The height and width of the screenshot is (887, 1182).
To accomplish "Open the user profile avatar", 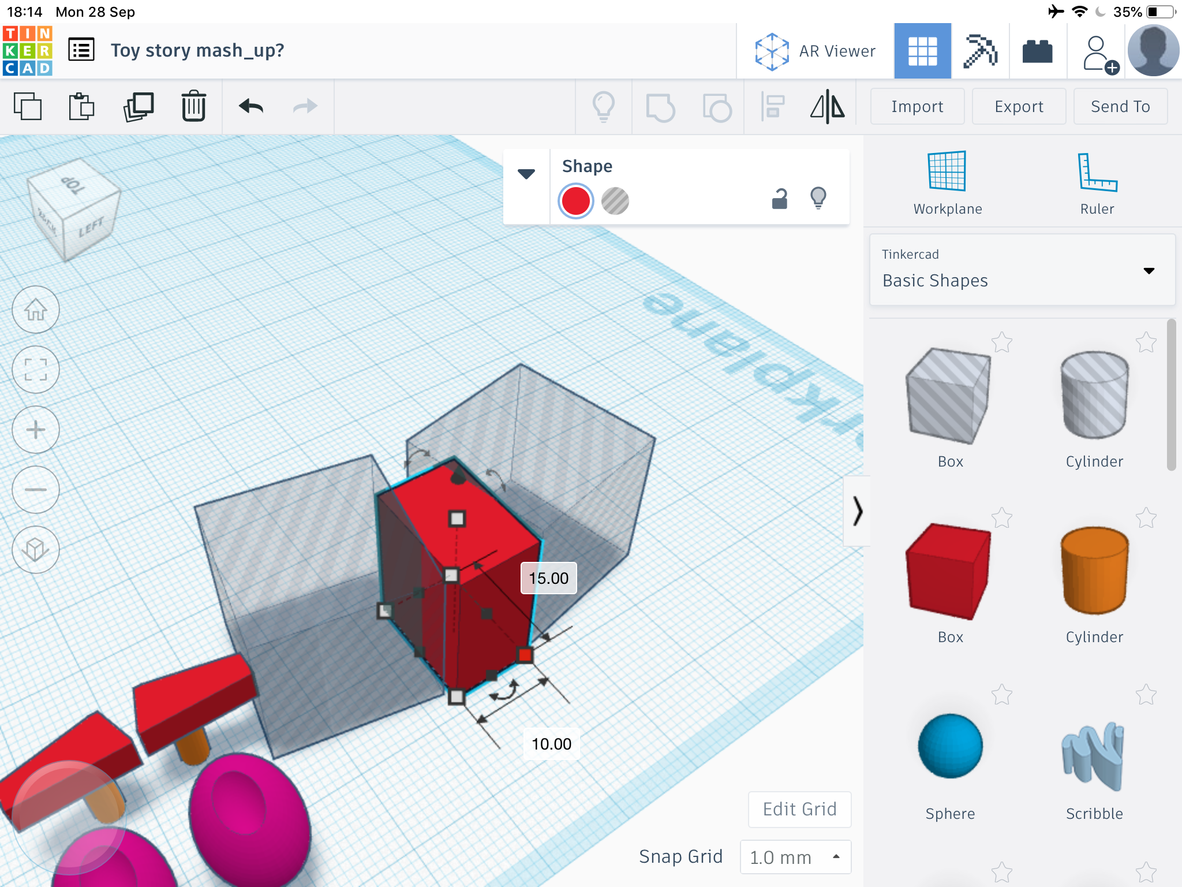I will coord(1153,51).
